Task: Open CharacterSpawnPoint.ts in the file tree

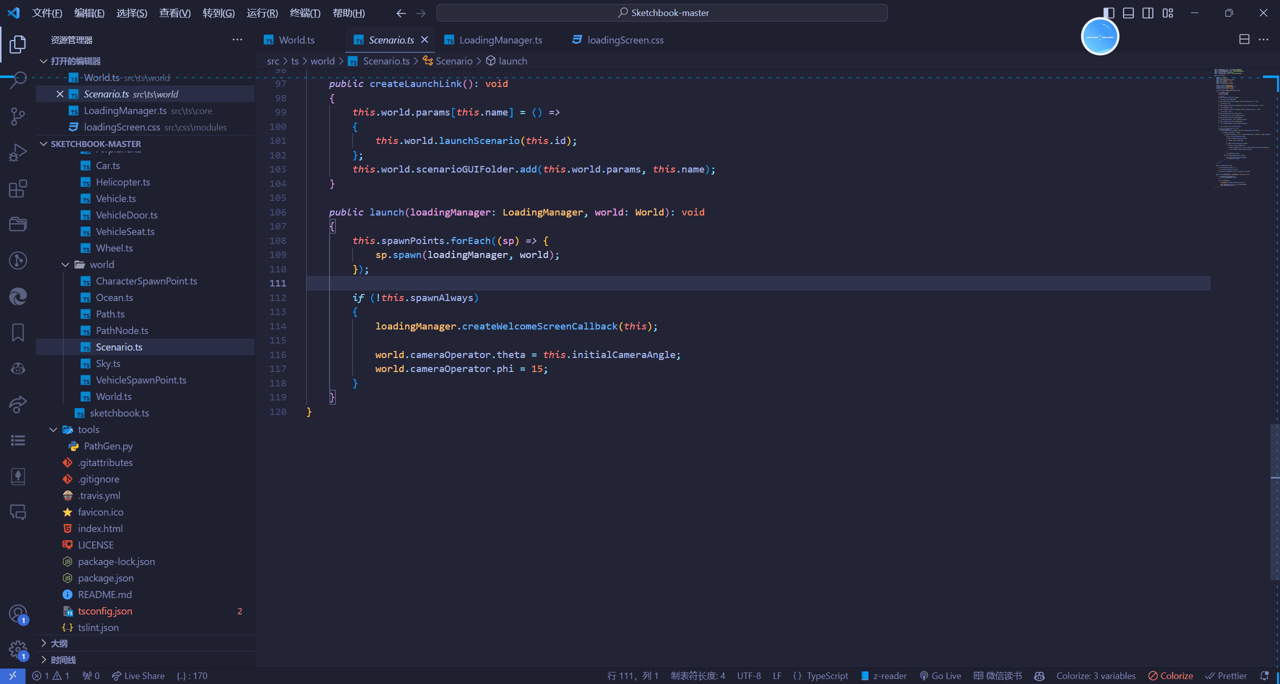Action: pyautogui.click(x=146, y=281)
